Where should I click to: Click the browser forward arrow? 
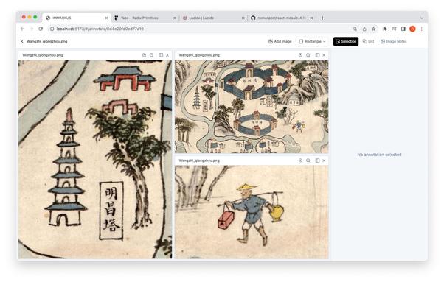(32, 29)
